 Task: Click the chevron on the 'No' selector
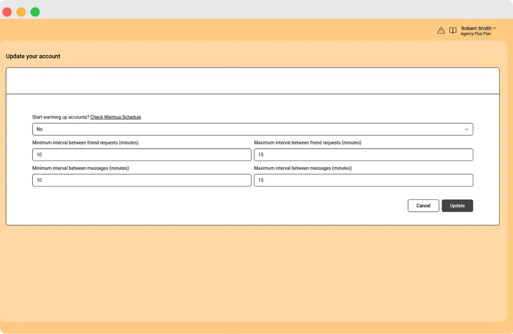(467, 129)
